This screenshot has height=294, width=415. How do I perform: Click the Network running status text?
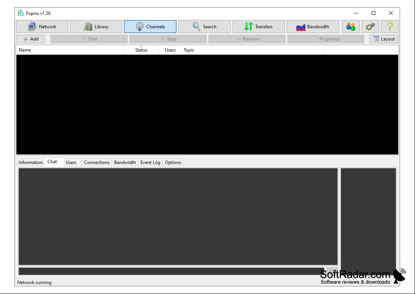tap(34, 282)
